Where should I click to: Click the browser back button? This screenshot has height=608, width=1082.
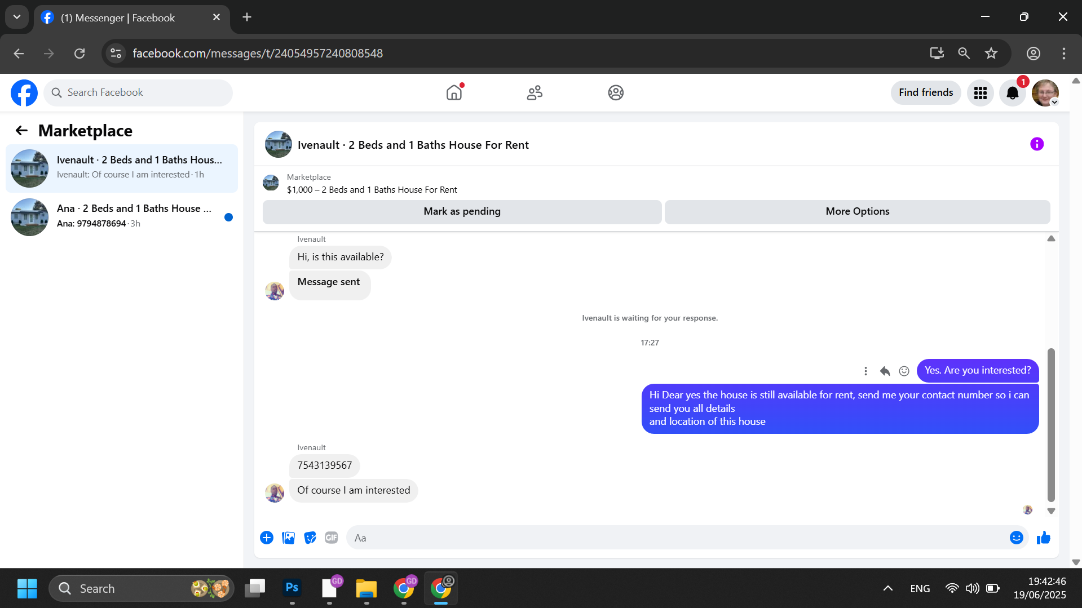pyautogui.click(x=19, y=54)
